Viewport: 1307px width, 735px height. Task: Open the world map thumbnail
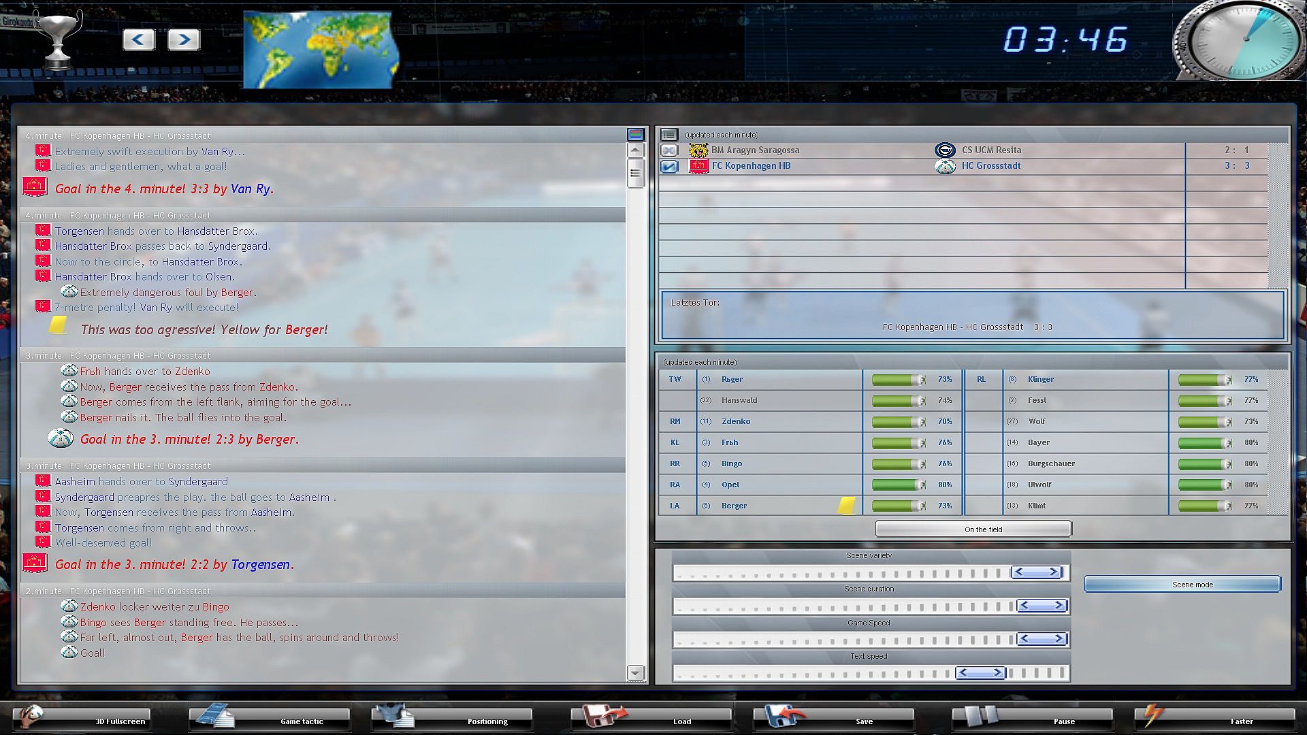319,50
